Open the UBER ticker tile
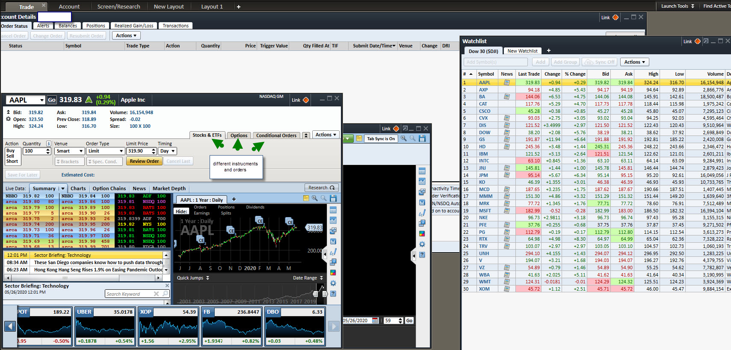The image size is (731, 350). [x=105, y=326]
